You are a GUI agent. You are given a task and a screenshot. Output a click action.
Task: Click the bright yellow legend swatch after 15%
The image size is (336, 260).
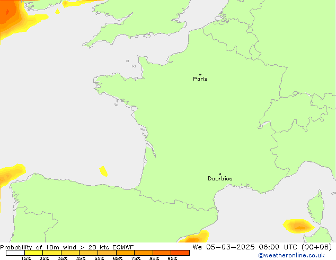click(33, 253)
